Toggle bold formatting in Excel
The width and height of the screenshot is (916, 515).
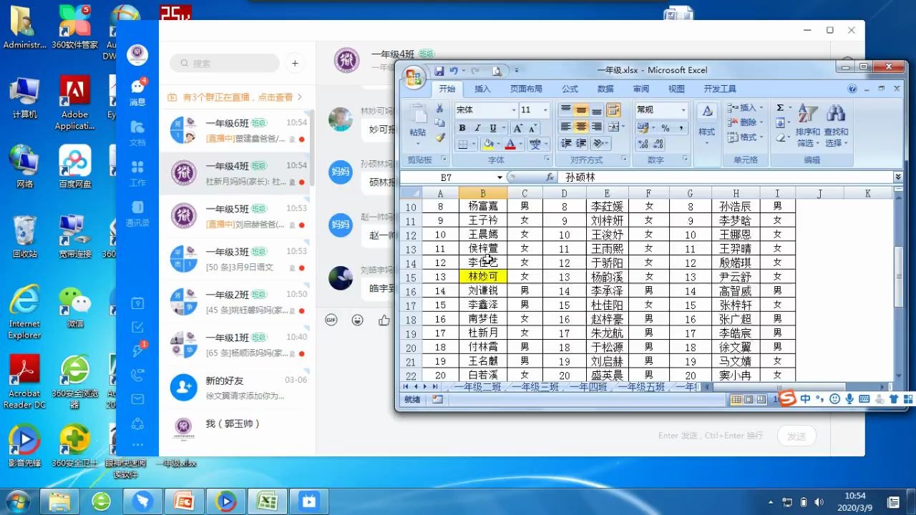[x=462, y=128]
